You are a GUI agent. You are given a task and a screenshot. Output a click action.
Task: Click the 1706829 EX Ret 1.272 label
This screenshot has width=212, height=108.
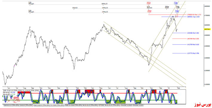[194, 15]
